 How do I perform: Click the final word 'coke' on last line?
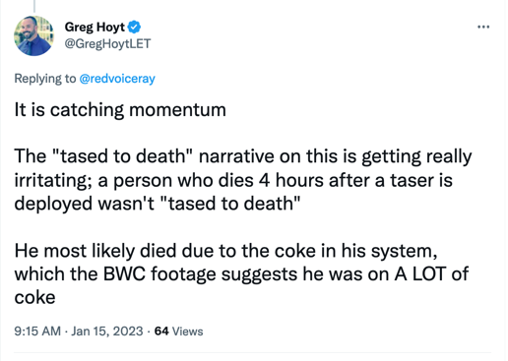pyautogui.click(x=34, y=297)
